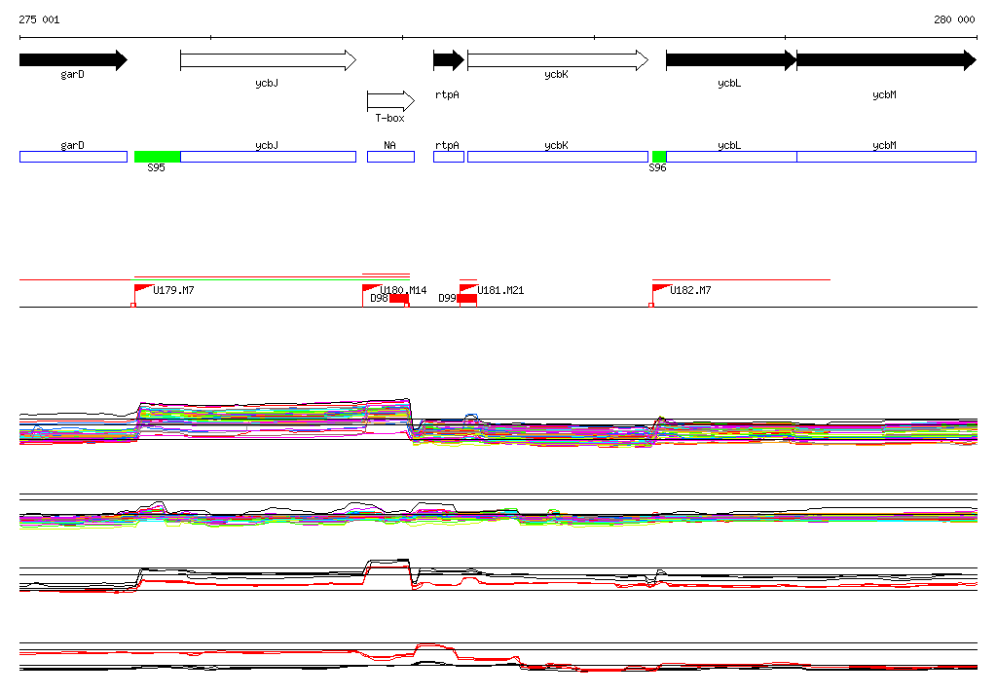
Task: Click the ycbM label under the black arrow
Action: pyautogui.click(x=884, y=94)
